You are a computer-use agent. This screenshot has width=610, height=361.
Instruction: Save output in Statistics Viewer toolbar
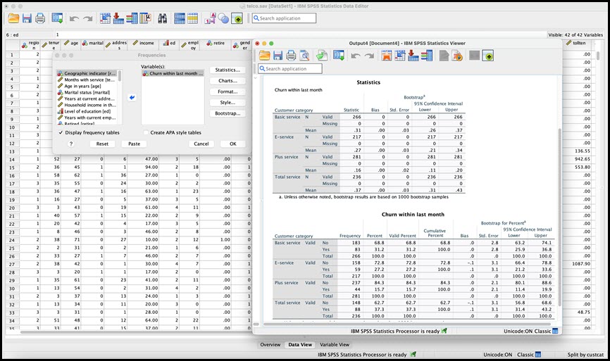click(x=278, y=56)
